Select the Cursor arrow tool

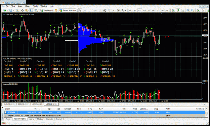point(80,10)
